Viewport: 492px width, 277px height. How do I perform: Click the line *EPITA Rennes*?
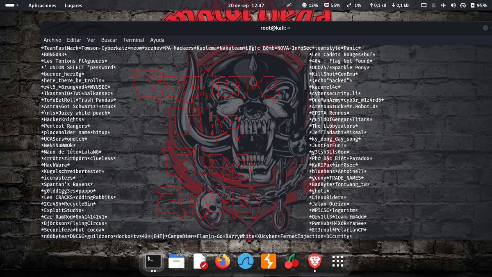329,113
